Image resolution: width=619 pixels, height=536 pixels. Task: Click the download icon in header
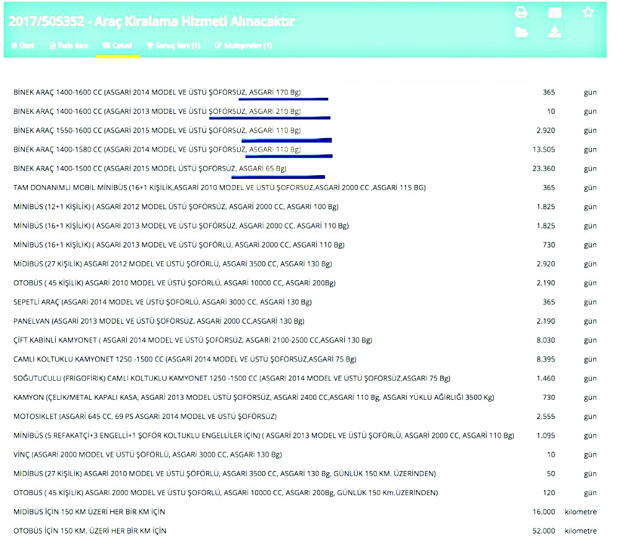pos(555,32)
